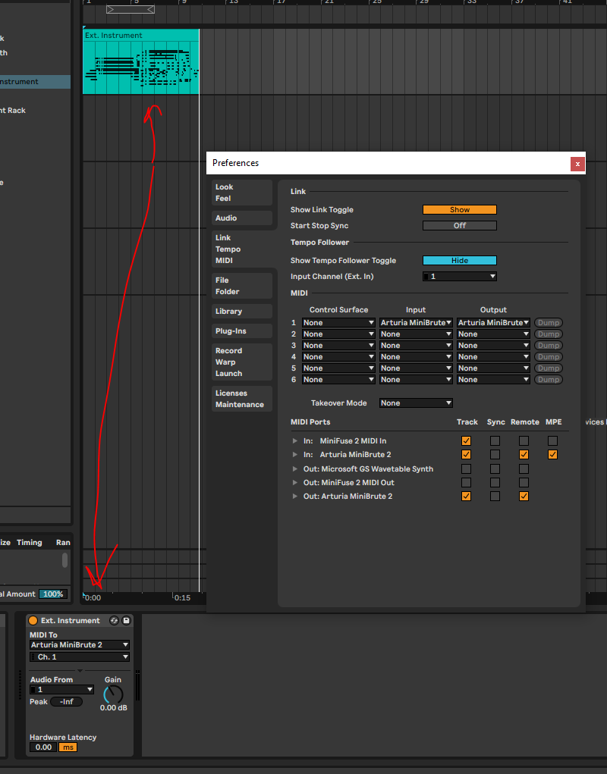Toggle Show Tempo Follower Hide button
This screenshot has width=607, height=774.
pos(460,261)
